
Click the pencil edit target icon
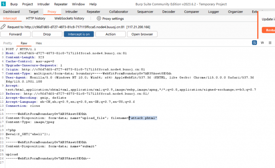(x=3, y=27)
